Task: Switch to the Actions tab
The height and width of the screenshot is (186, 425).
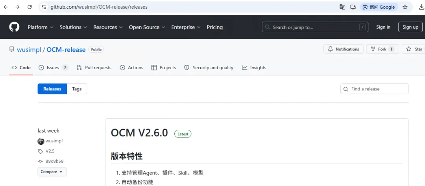Action: pos(131,68)
